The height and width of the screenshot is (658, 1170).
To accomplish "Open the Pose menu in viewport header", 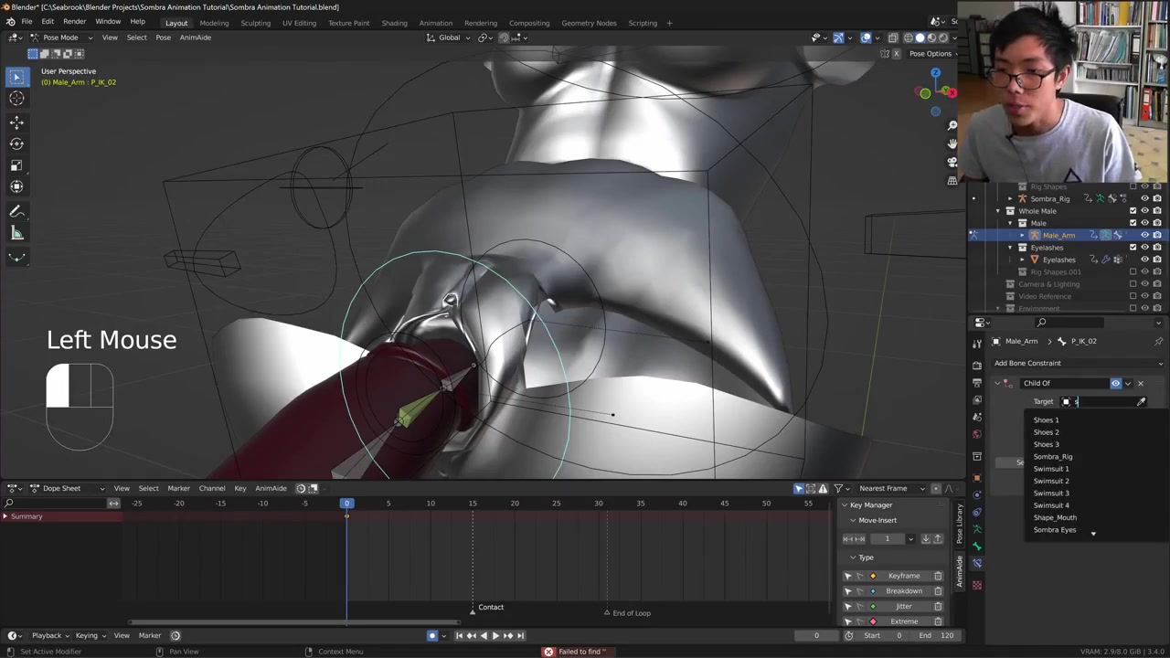I will (163, 37).
